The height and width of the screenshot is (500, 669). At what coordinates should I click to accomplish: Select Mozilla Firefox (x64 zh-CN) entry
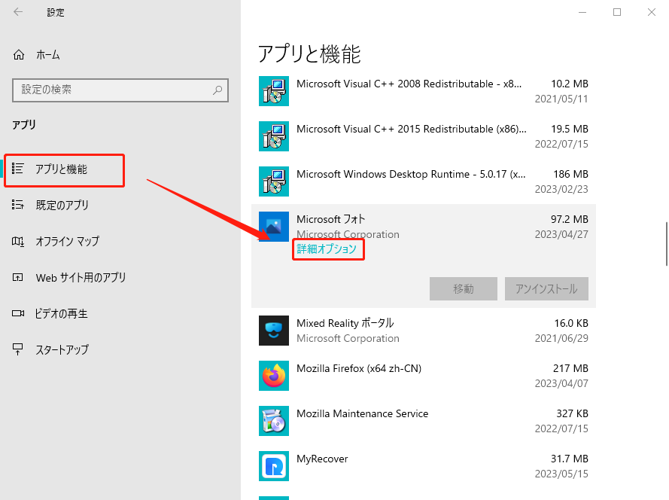click(x=424, y=376)
